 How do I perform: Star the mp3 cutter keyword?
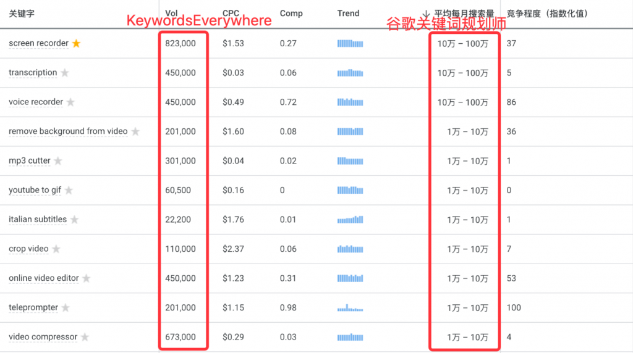pyautogui.click(x=58, y=161)
